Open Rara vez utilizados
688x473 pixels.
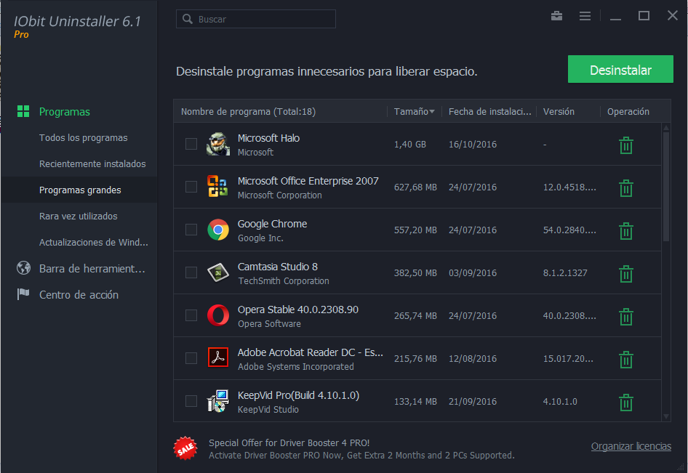[78, 216]
